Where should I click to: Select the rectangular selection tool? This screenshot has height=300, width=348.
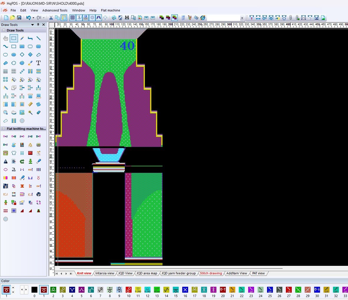(x=14, y=38)
